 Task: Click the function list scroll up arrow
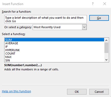(106, 40)
